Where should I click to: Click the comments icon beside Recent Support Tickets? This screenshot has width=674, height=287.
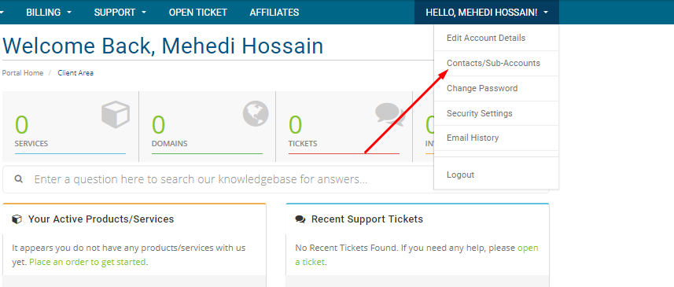300,219
